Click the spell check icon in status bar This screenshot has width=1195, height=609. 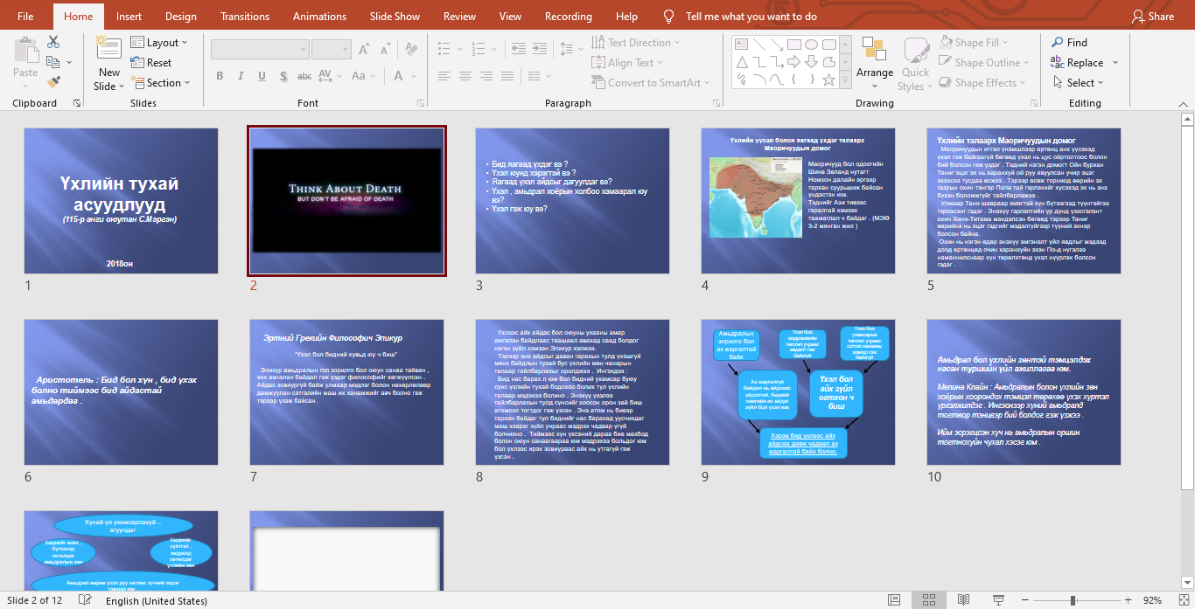(x=85, y=600)
